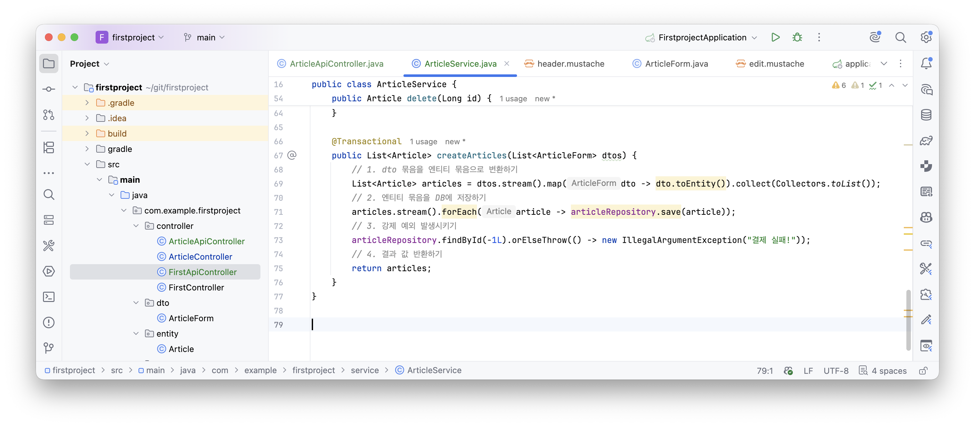Click the editor vertical scrollbar thumb
Image resolution: width=975 pixels, height=427 pixels.
tap(908, 320)
